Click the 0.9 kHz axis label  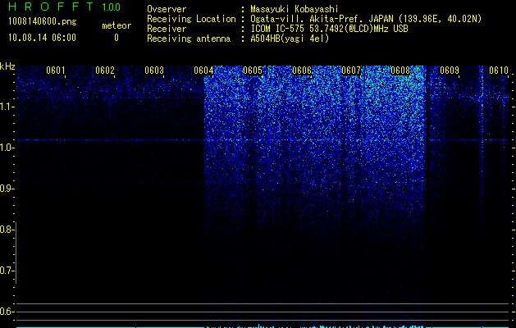[x=7, y=189]
